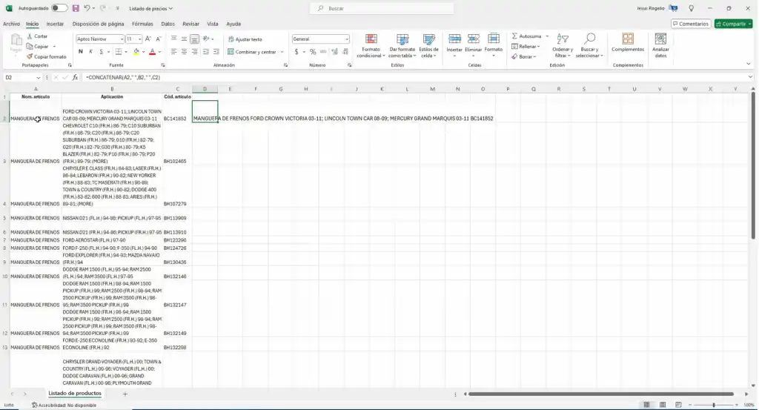Click the yellow fill color bucket
The width and height of the screenshot is (759, 410).
point(136,52)
